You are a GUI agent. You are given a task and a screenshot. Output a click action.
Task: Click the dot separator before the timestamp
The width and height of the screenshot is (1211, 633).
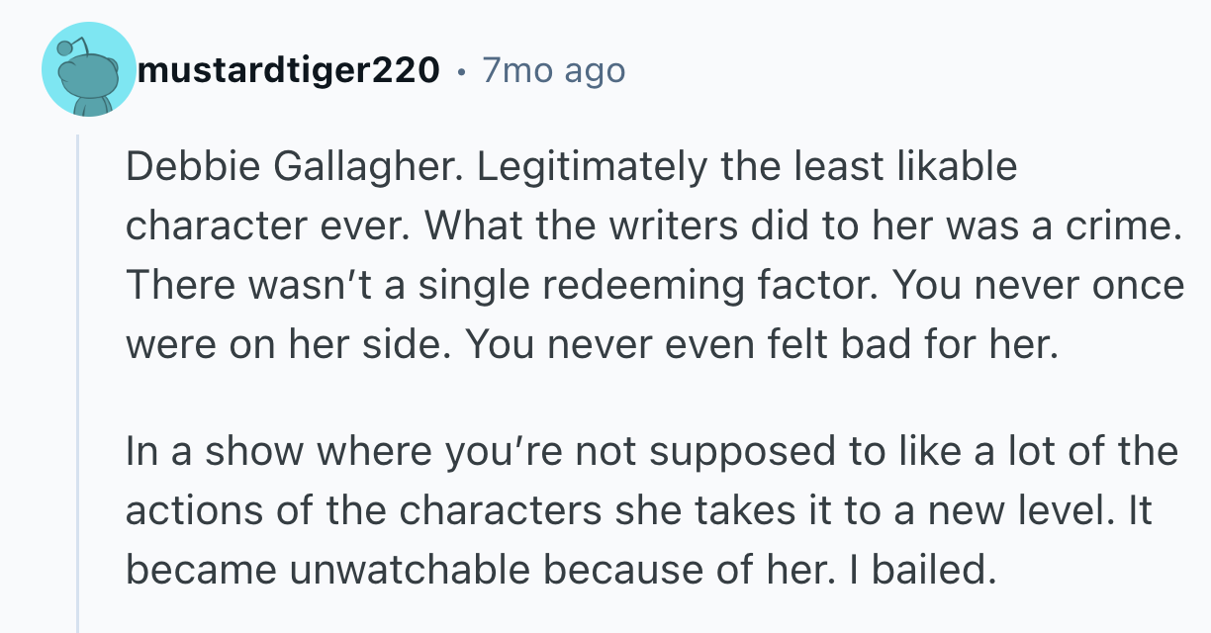461,72
